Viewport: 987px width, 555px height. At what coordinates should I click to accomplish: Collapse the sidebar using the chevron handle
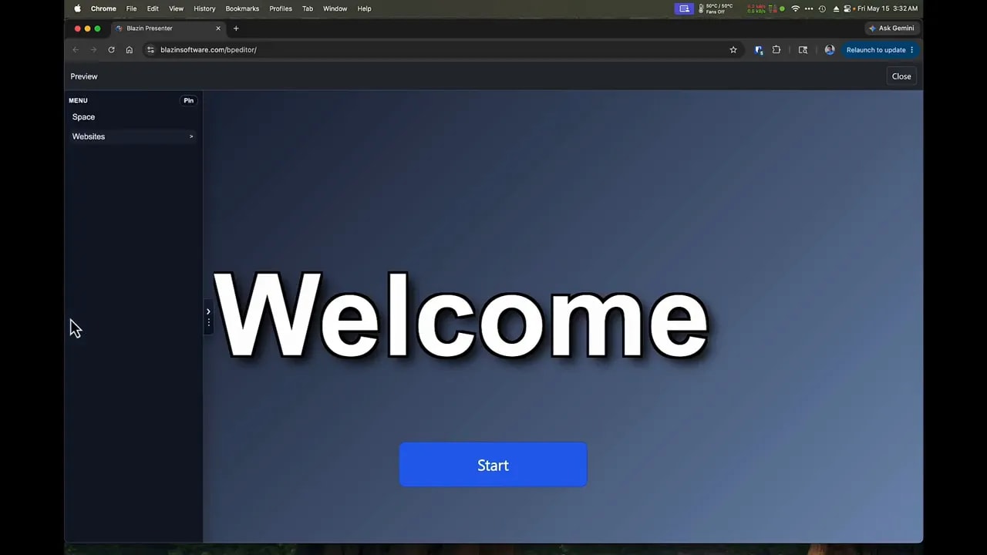[x=208, y=316]
